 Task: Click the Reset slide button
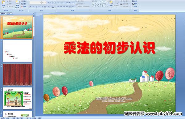click(x=24, y=4)
